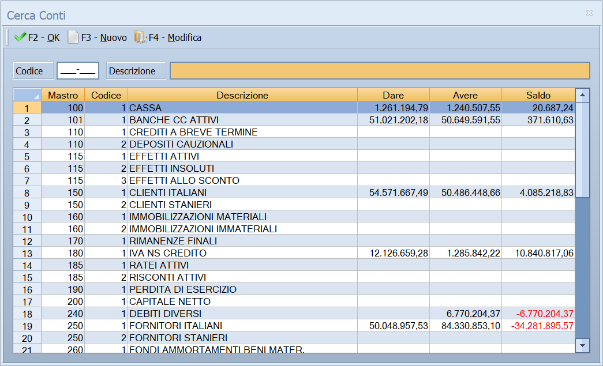Create new account with F3 - Nuovo
Screen dimensions: 603x366
coord(98,37)
